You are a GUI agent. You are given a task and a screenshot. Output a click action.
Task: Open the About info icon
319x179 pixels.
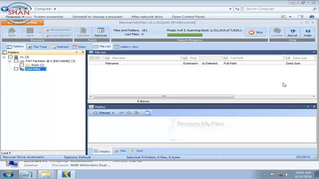[293, 31]
